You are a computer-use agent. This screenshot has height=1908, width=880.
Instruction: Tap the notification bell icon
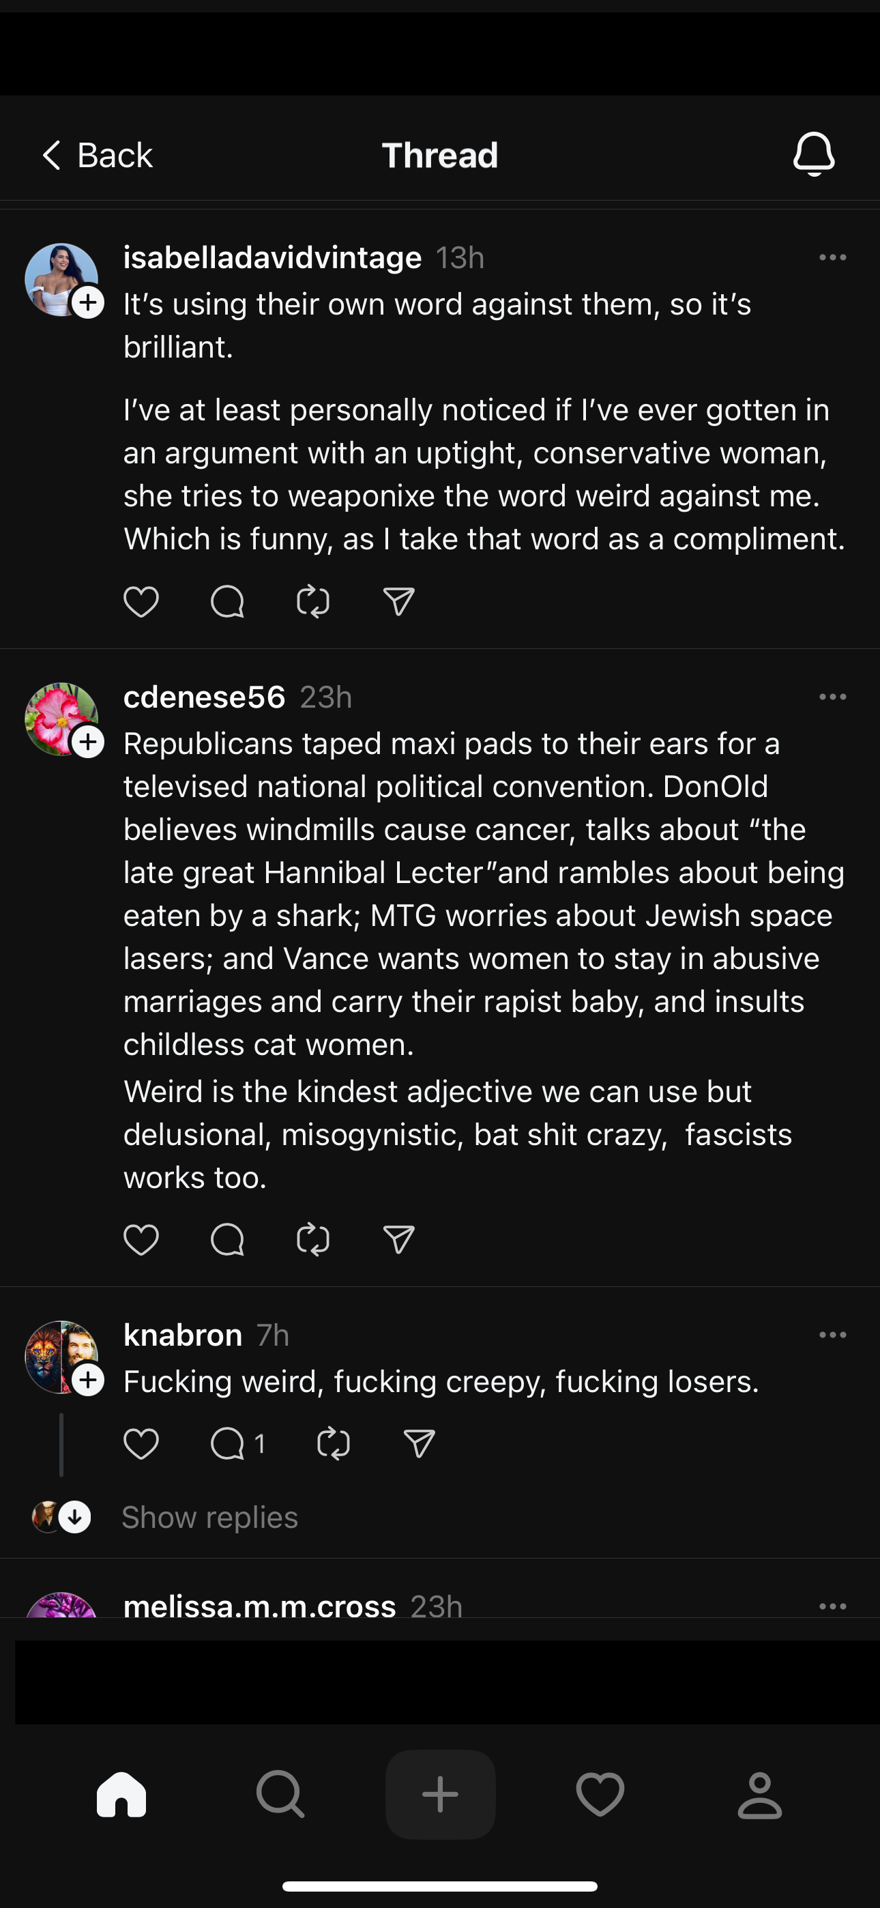813,154
